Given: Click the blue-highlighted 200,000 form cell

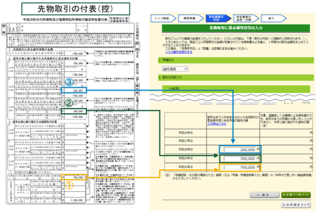Looking at the screenshot, I should point(74,91).
